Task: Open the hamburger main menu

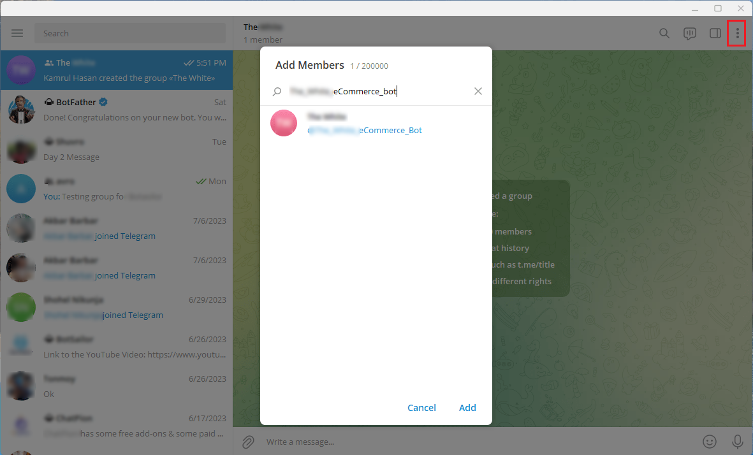Action: 17,33
